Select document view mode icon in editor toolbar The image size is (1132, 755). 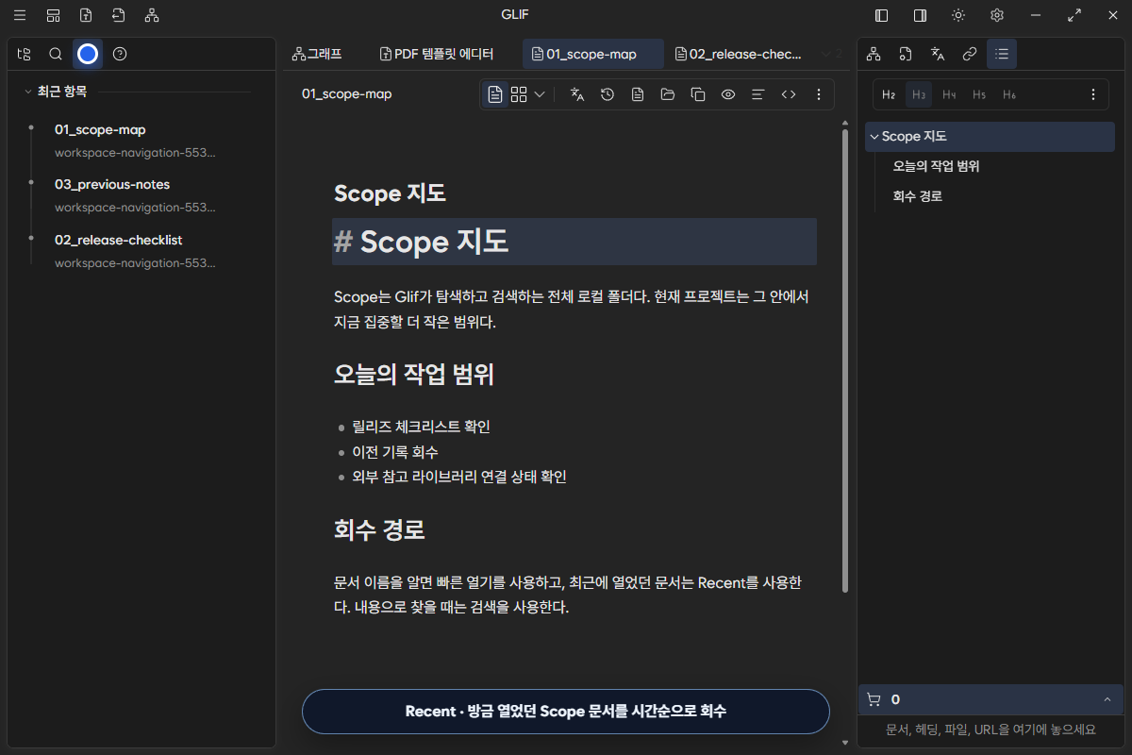point(495,94)
